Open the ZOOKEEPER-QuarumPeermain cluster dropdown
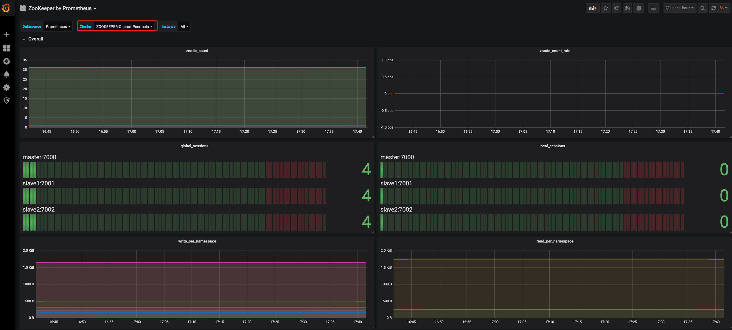The image size is (732, 330). pos(125,26)
